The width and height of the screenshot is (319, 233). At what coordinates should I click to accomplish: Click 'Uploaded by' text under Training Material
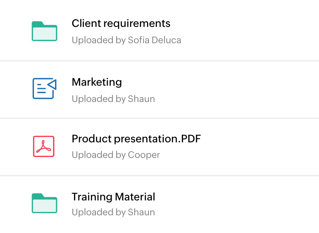click(x=98, y=212)
